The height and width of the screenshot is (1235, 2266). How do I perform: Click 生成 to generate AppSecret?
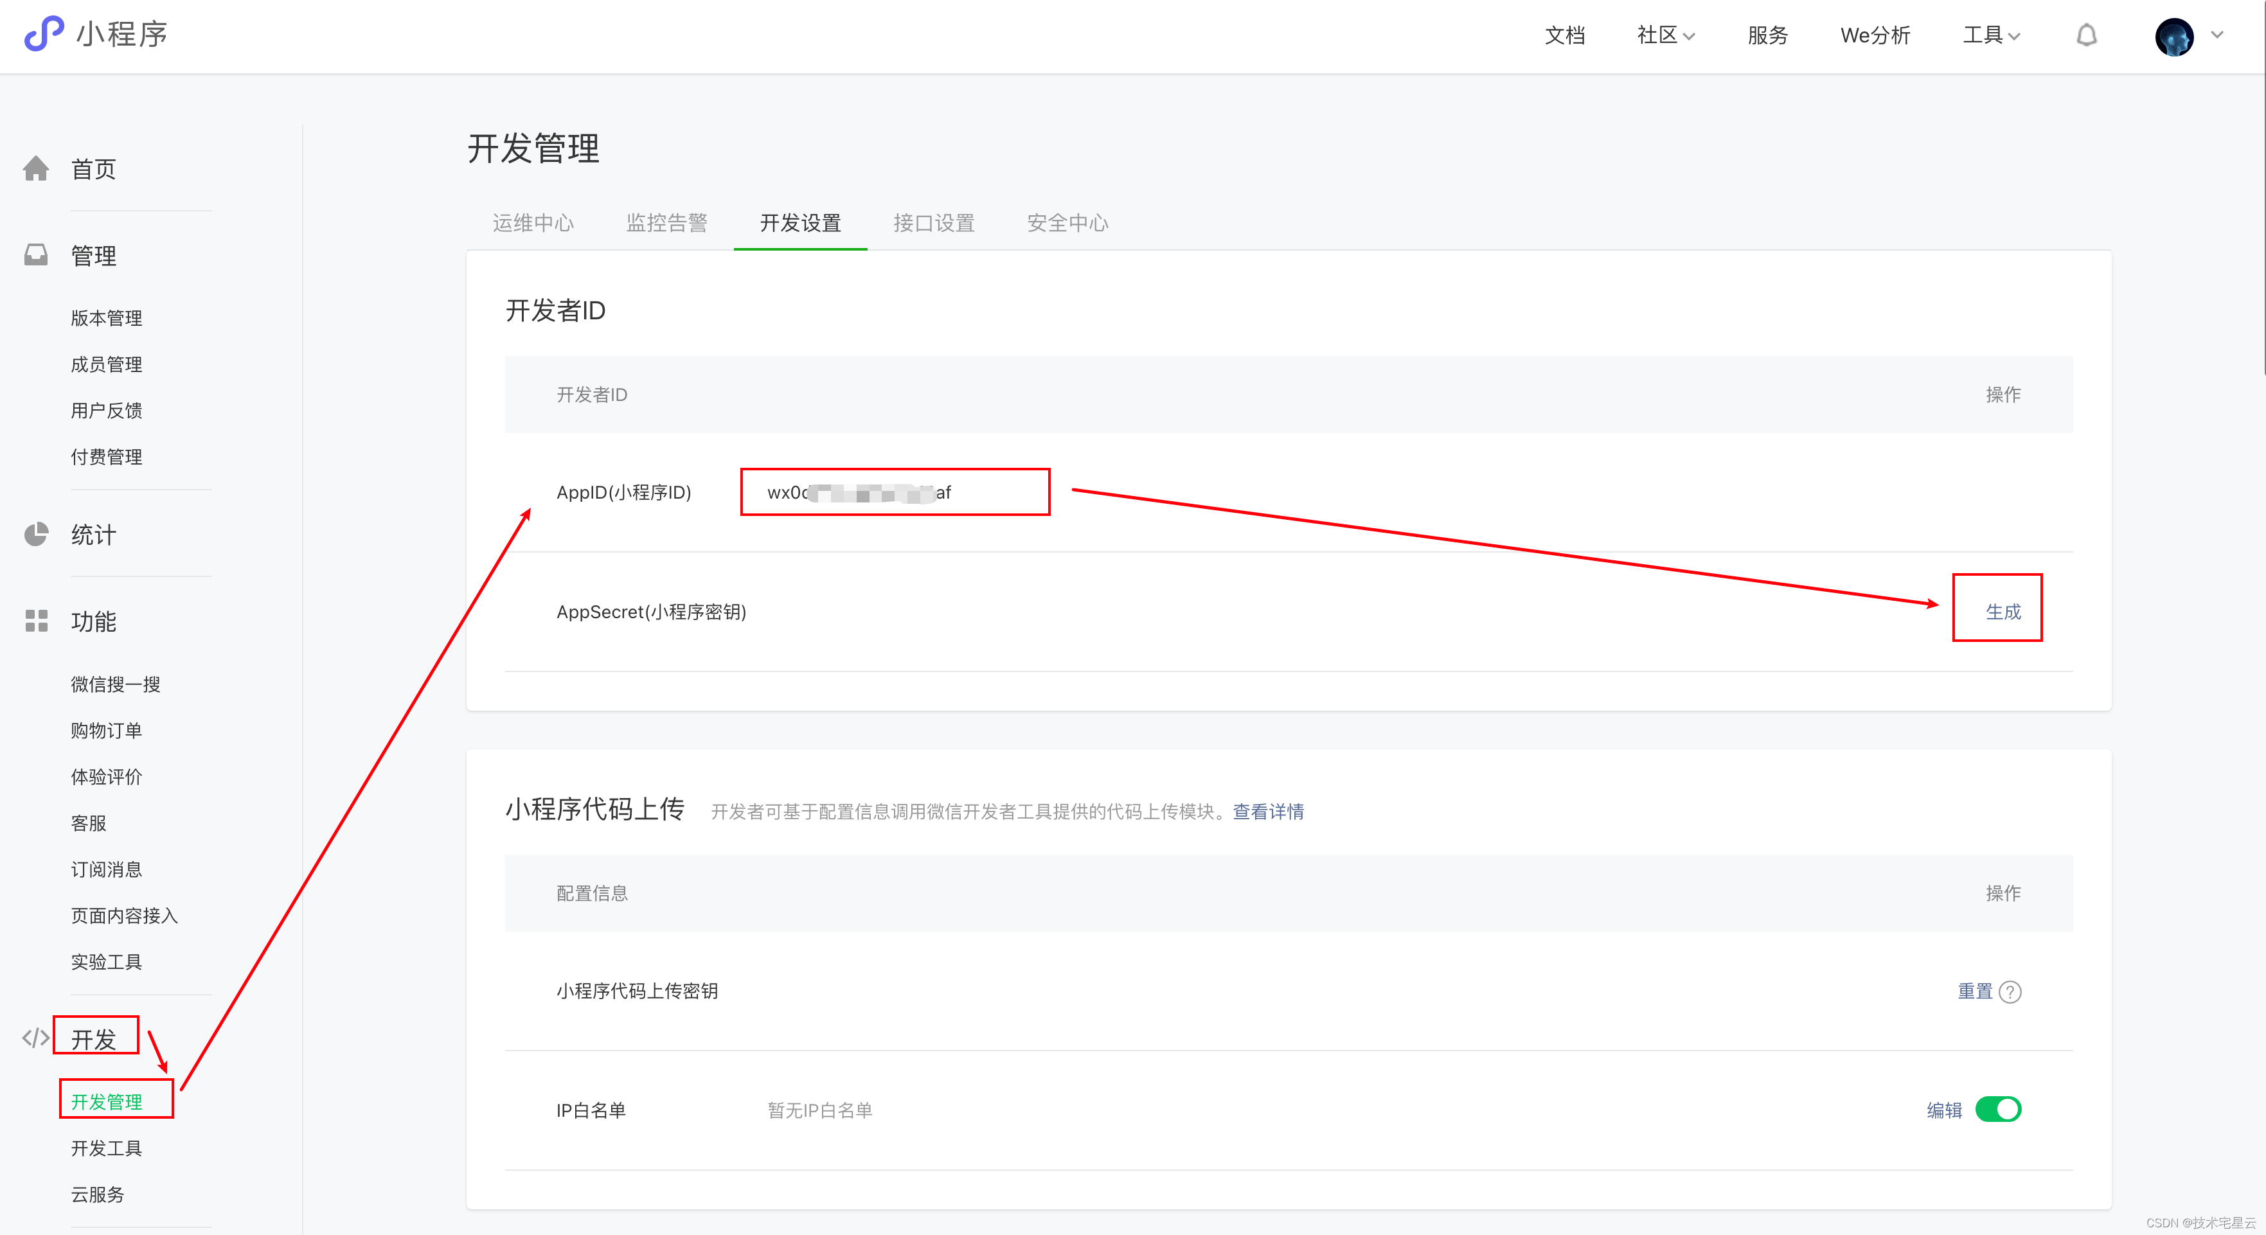2003,610
